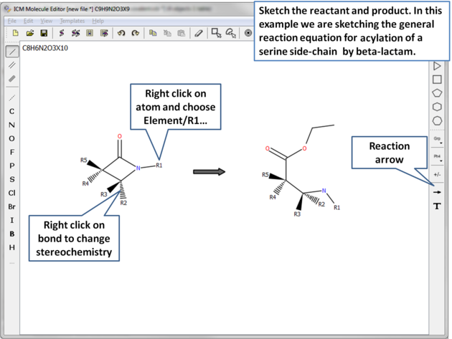This screenshot has height=339, width=452.
Task: Open the Edit menu
Action: 28,21
